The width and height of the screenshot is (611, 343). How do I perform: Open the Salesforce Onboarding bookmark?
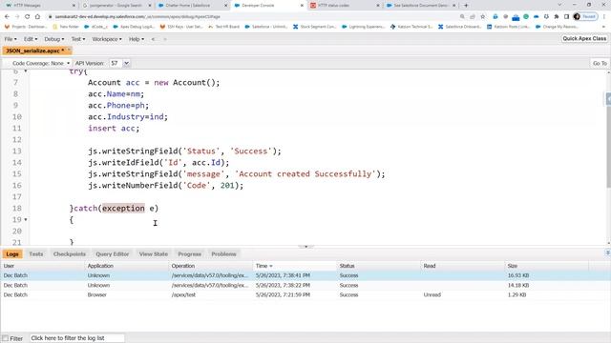coord(460,27)
